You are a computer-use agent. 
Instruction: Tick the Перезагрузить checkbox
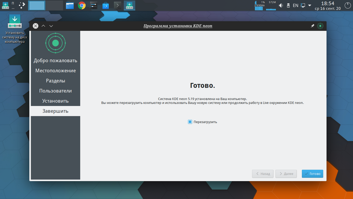190,122
